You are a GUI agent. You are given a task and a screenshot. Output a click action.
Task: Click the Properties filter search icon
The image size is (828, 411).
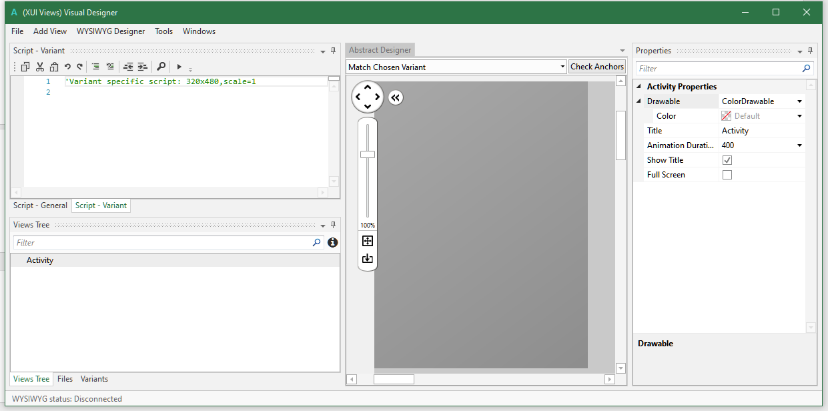[806, 68]
